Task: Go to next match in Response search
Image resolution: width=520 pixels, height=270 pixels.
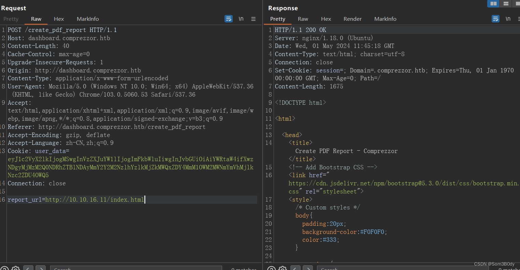Action: coord(307,268)
